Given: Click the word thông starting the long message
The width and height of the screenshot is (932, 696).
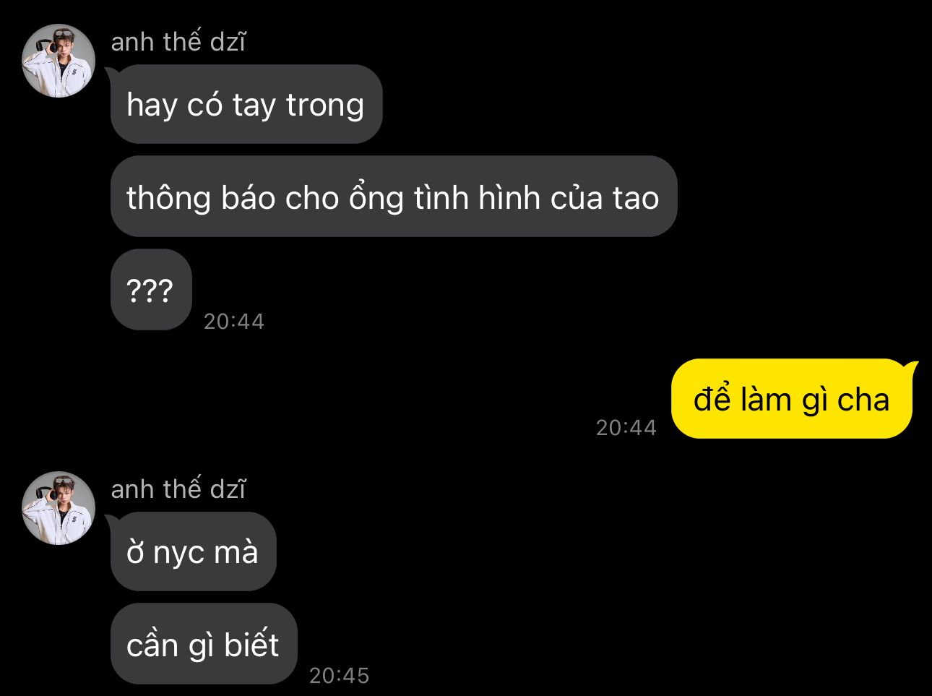Looking at the screenshot, I should coord(169,197).
